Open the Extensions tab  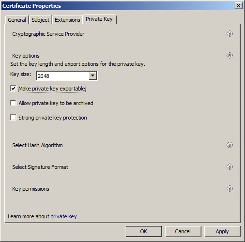click(x=67, y=20)
